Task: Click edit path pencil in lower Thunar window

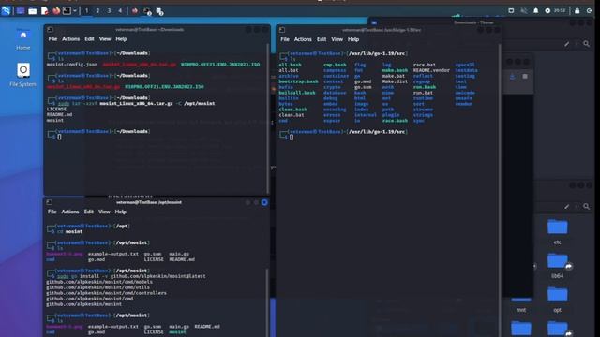Action: (x=566, y=206)
